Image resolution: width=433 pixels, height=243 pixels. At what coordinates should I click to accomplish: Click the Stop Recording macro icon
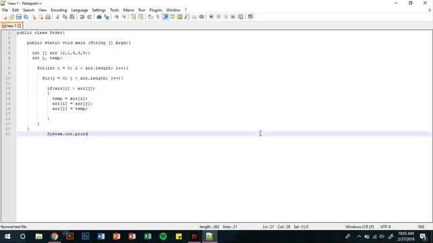coord(219,17)
